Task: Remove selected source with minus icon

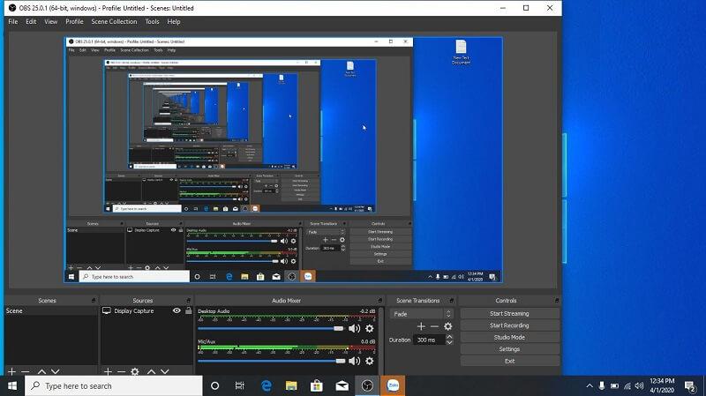Action: point(121,371)
